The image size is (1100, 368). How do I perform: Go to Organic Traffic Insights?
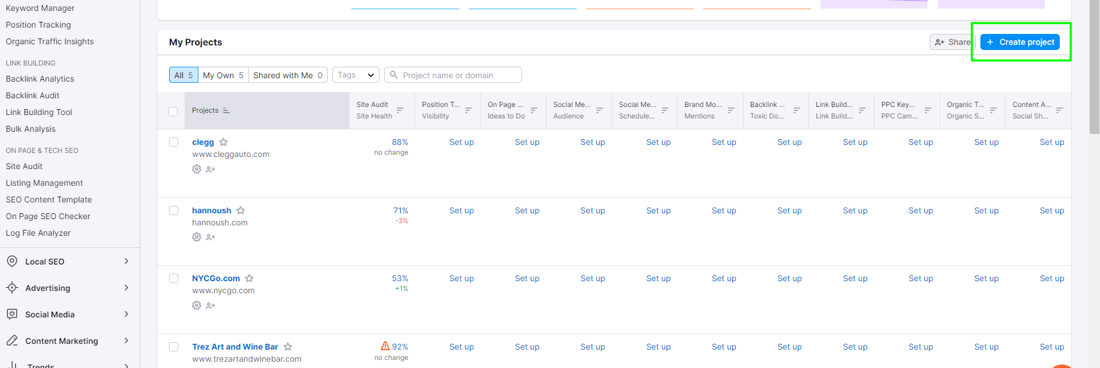tap(49, 41)
